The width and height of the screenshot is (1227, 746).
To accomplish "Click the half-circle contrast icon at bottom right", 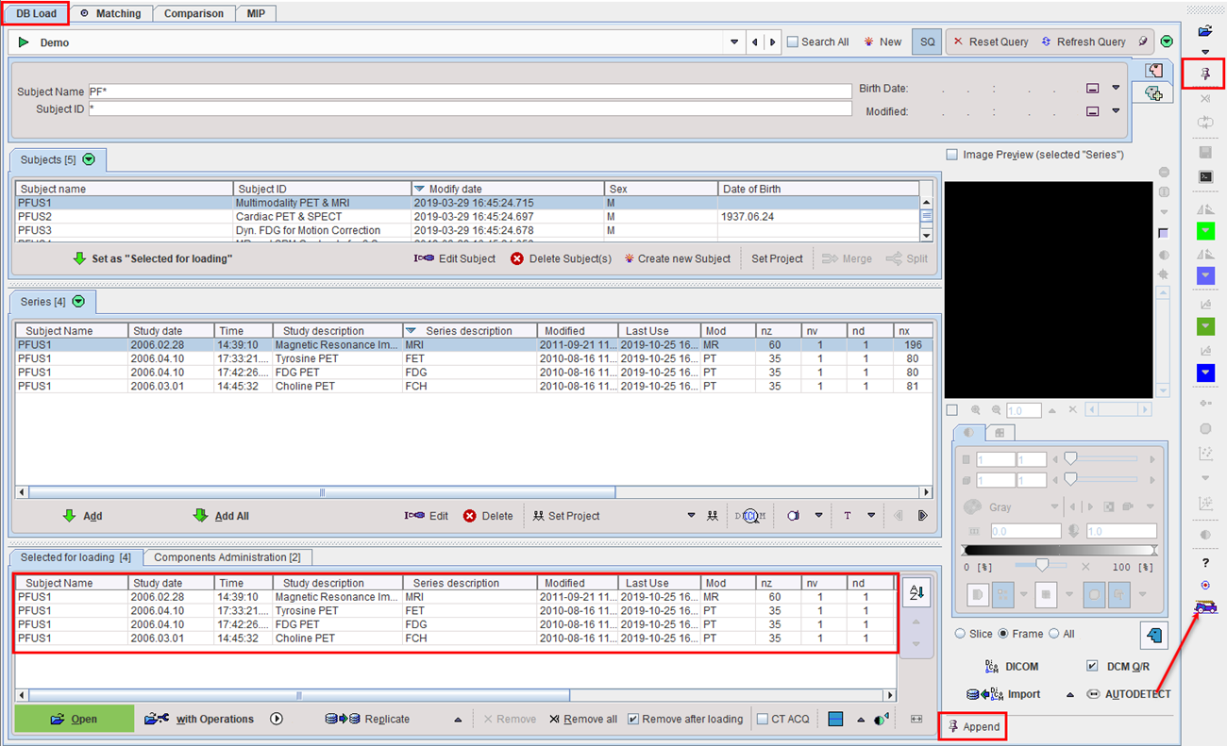I will (x=882, y=719).
